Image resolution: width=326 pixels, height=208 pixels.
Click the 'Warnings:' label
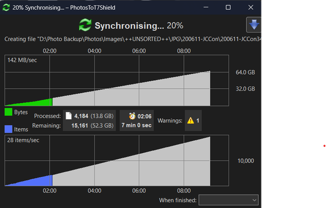(x=170, y=121)
